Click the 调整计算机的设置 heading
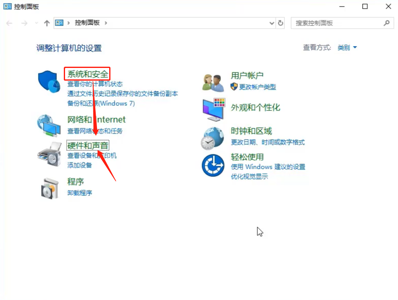 point(69,48)
